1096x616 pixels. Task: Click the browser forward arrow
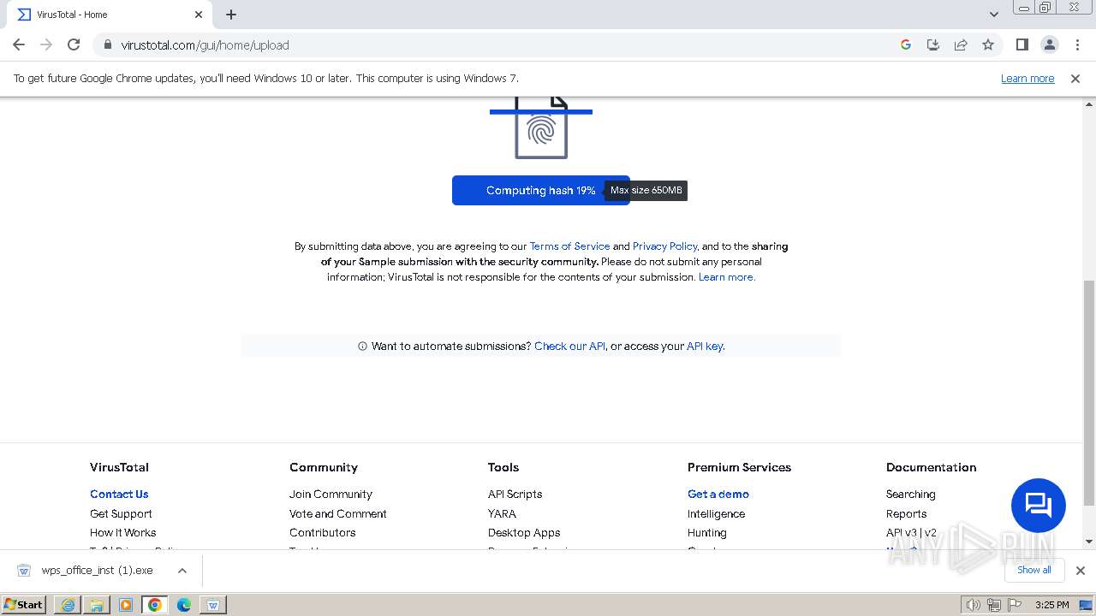(46, 44)
